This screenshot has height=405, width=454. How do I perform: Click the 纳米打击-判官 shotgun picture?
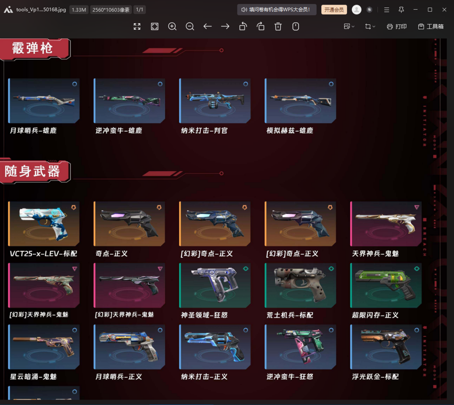point(215,101)
